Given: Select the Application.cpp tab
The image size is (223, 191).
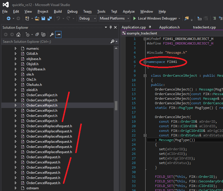Looking at the screenshot, I should pos(134,27).
